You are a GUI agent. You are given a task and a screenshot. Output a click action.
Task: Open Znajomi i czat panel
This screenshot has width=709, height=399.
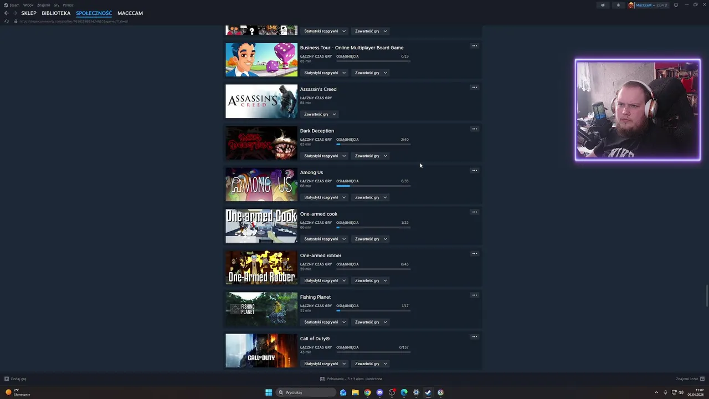pos(690,379)
